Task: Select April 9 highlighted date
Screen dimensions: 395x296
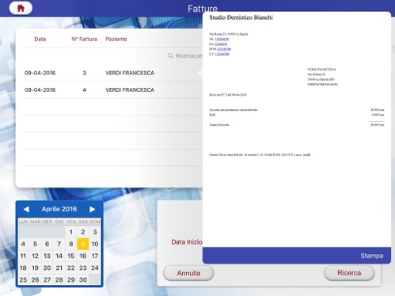Action: point(83,244)
